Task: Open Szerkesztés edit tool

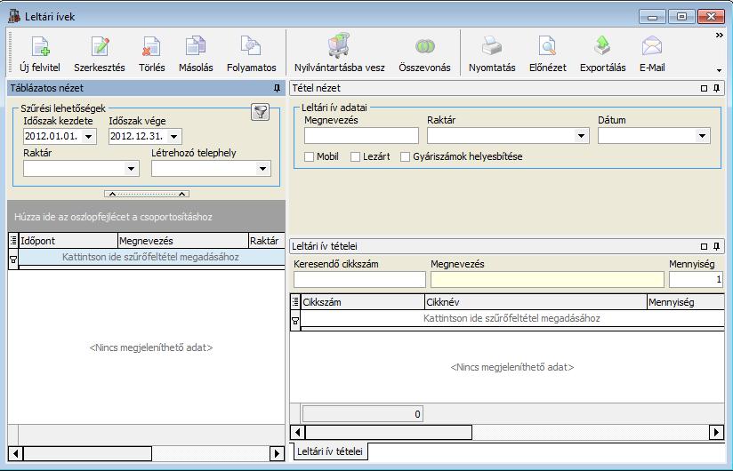Action: (x=100, y=47)
